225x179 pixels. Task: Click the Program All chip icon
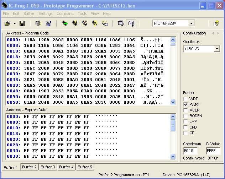coord(75,23)
